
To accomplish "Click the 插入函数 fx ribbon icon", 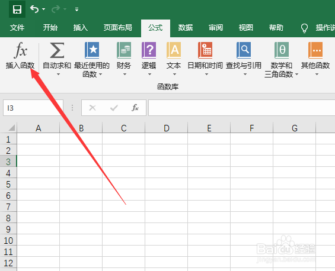I will pyautogui.click(x=21, y=50).
